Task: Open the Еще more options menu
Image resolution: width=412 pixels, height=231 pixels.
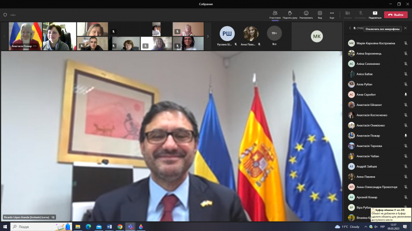Action: 332,15
